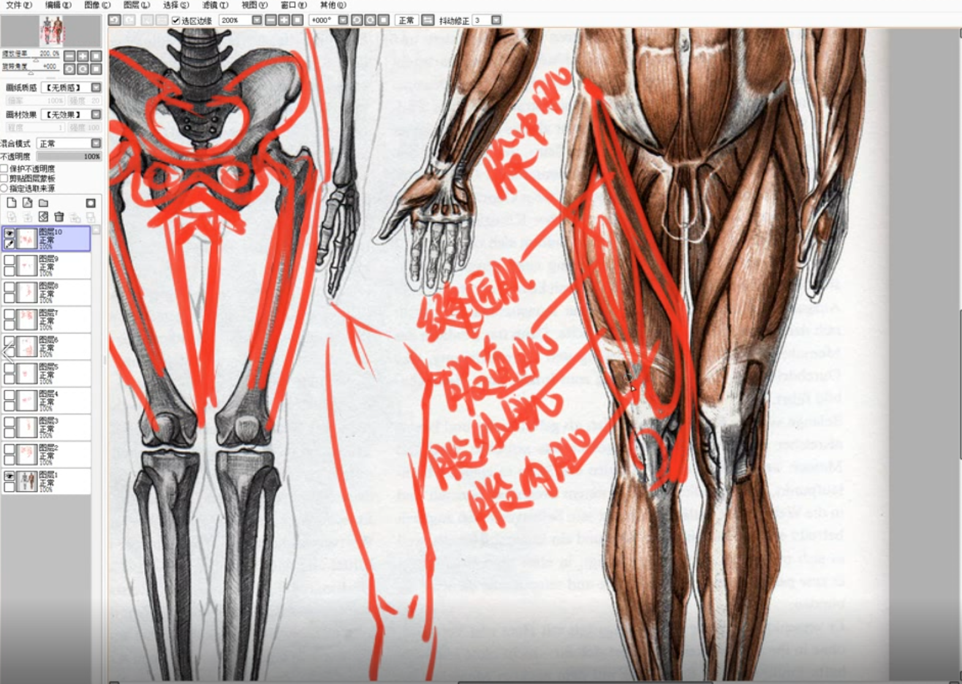The image size is (962, 684).
Task: Open the 画纸质感 dropdown
Action: 96,88
